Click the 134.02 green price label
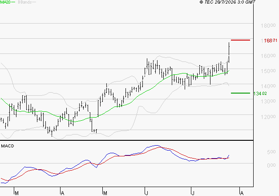 pyautogui.click(x=260, y=94)
